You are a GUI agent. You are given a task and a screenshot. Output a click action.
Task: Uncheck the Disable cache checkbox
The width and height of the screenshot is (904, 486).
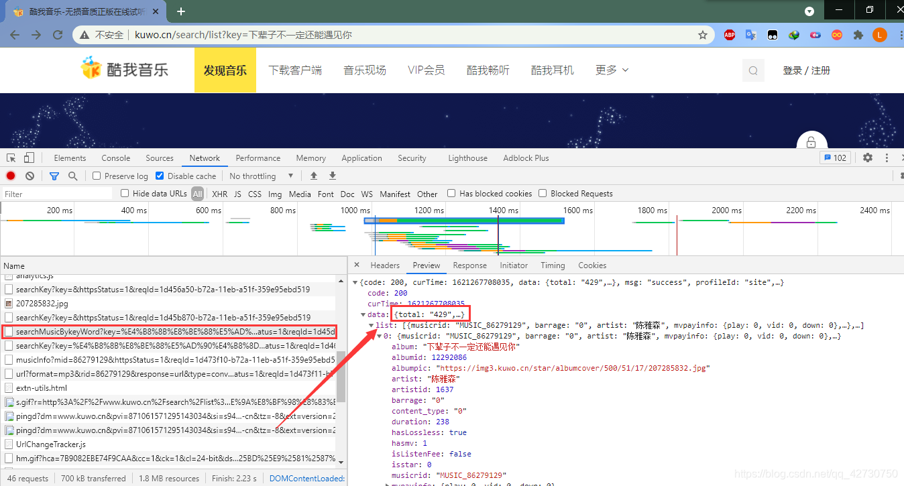[x=160, y=176]
